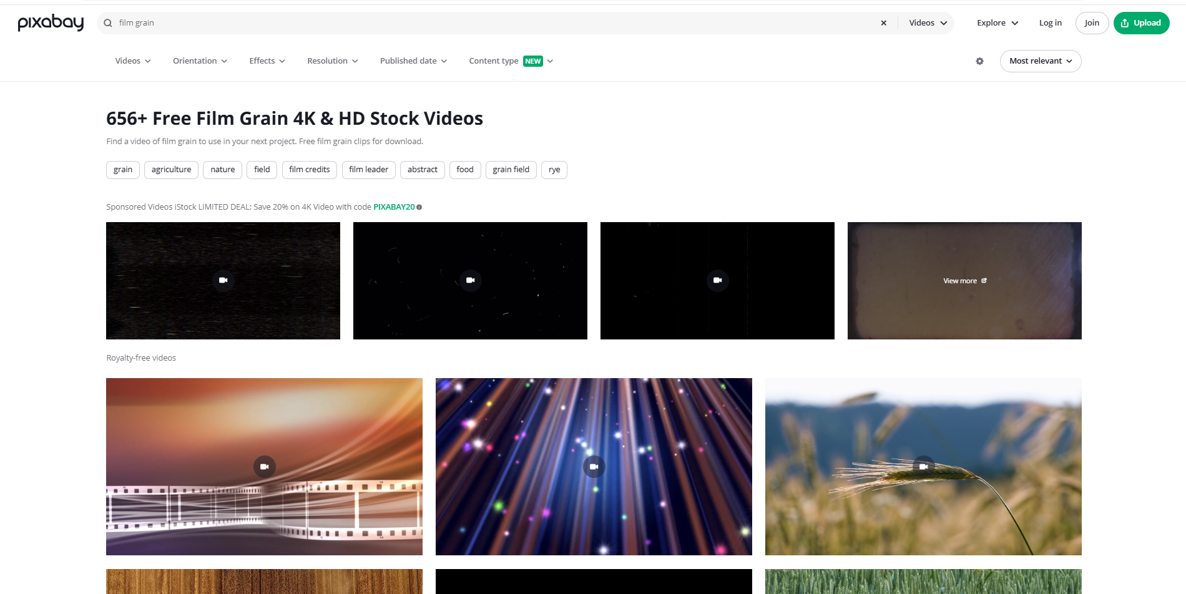Viewport: 1186px width, 594px height.
Task: Click the PIXABAY20 promo code link
Action: (x=393, y=207)
